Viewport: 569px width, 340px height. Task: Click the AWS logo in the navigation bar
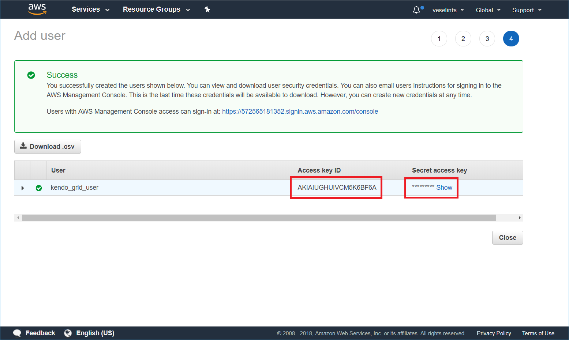(37, 9)
